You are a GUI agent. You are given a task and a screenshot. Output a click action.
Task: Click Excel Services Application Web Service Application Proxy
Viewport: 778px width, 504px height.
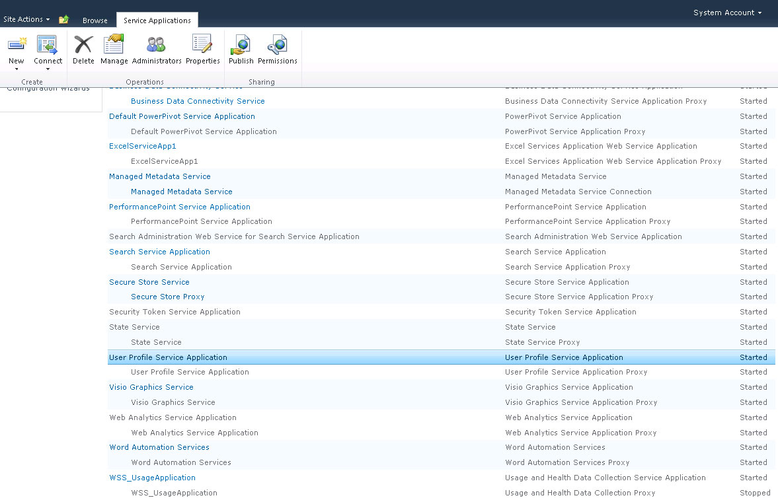coord(613,161)
